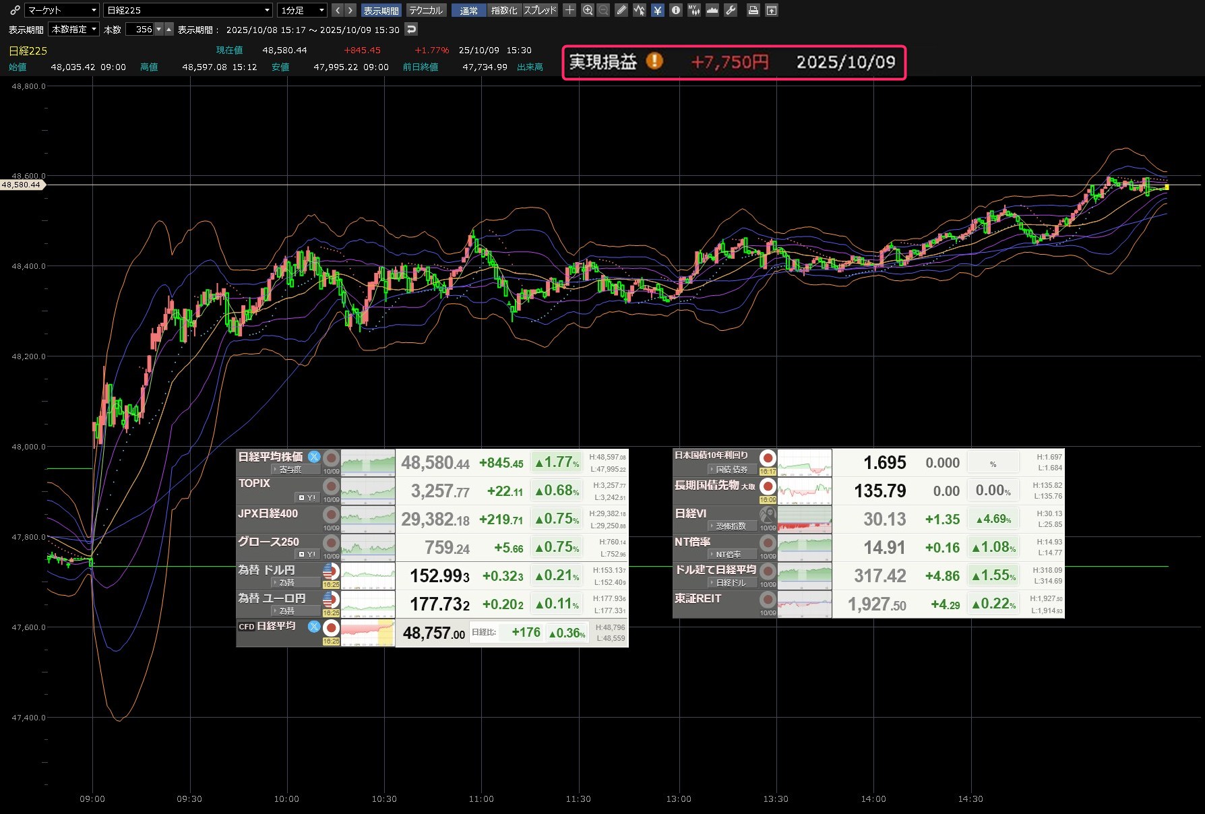Open the info icon in toolbar

[675, 10]
